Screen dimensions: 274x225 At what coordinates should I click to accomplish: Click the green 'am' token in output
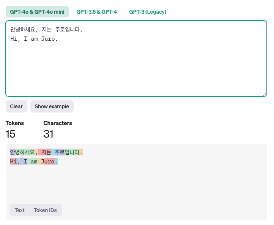pyautogui.click(x=32, y=161)
